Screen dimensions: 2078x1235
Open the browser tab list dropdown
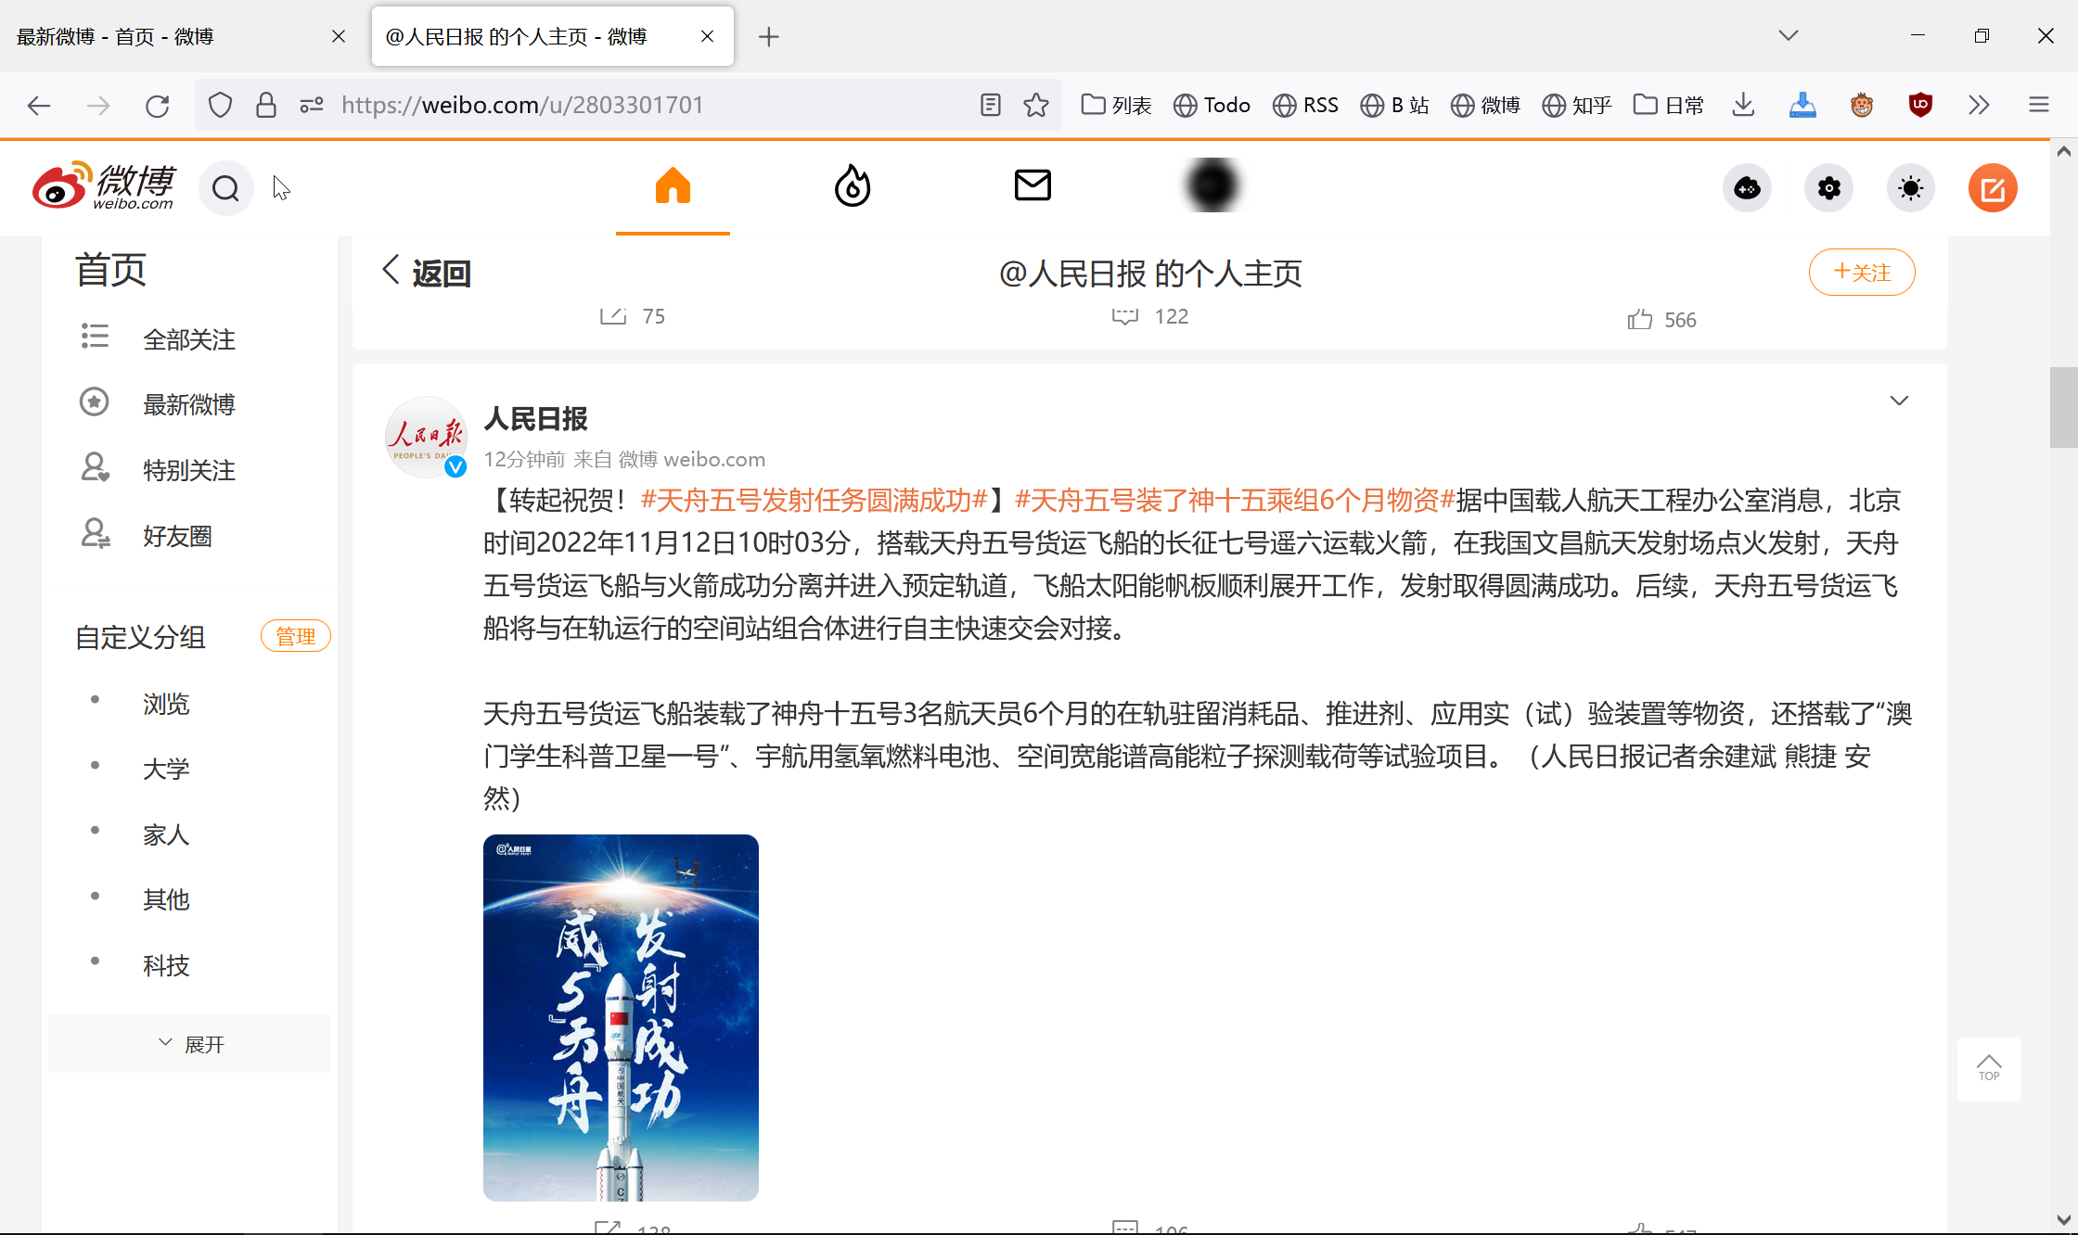click(1789, 35)
